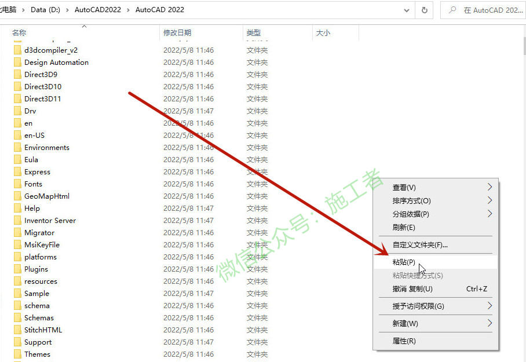Open the 查看(V) context menu entry
The height and width of the screenshot is (362, 526).
pos(436,187)
